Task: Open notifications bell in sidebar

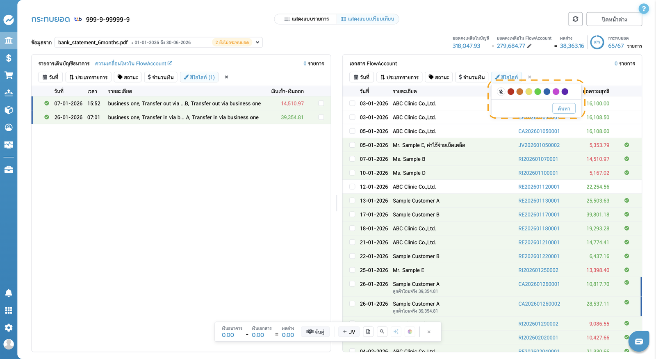Action: 9,293
